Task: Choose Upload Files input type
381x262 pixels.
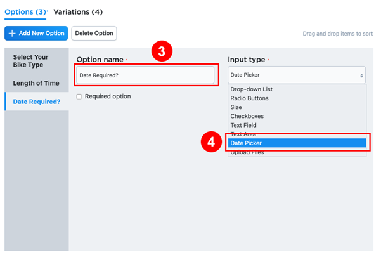Action: point(248,152)
